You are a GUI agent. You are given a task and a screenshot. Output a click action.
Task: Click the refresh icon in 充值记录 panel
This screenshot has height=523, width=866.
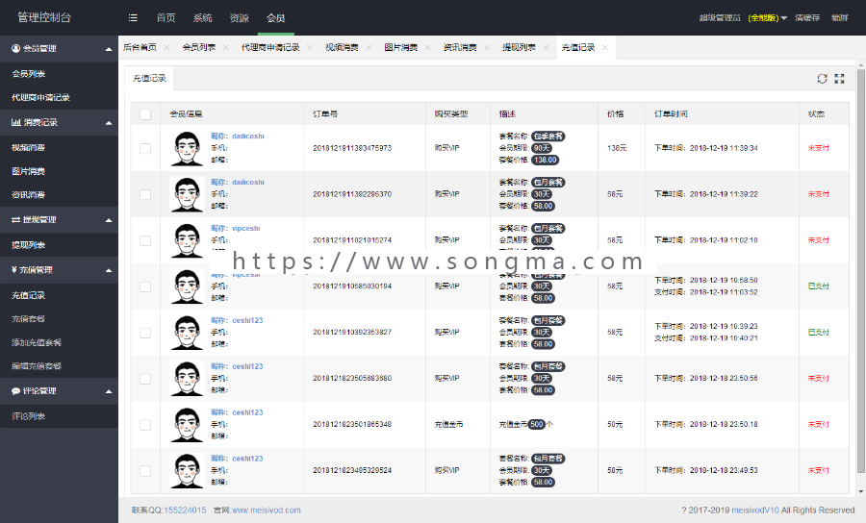[x=823, y=79]
